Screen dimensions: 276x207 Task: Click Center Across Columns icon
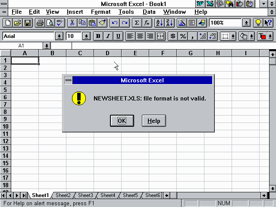[160, 36]
